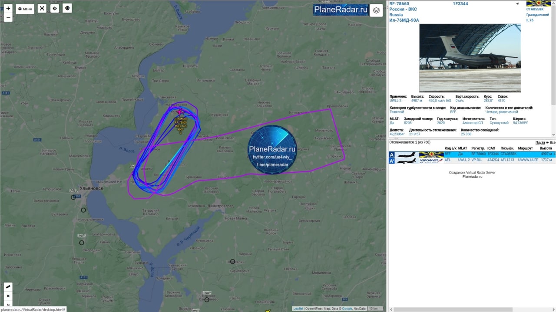
Task: Click the selected Il-76 aircraft marker
Action: pyautogui.click(x=180, y=112)
